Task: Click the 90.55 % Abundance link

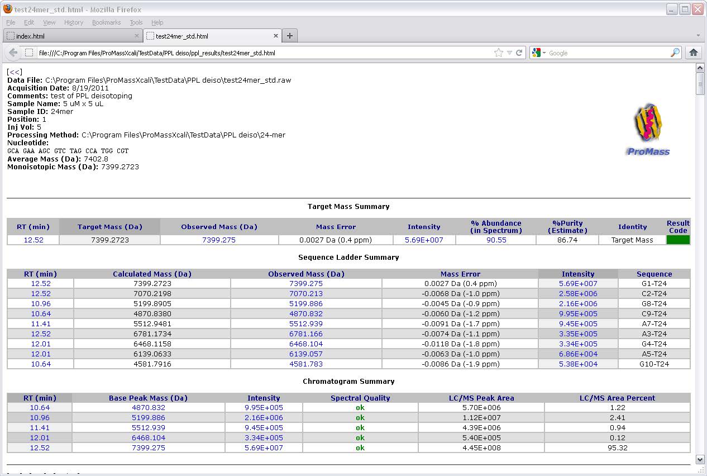Action: tap(496, 240)
